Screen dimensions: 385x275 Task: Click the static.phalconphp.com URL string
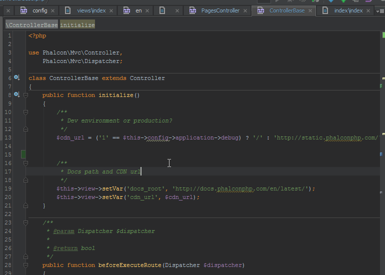point(327,137)
